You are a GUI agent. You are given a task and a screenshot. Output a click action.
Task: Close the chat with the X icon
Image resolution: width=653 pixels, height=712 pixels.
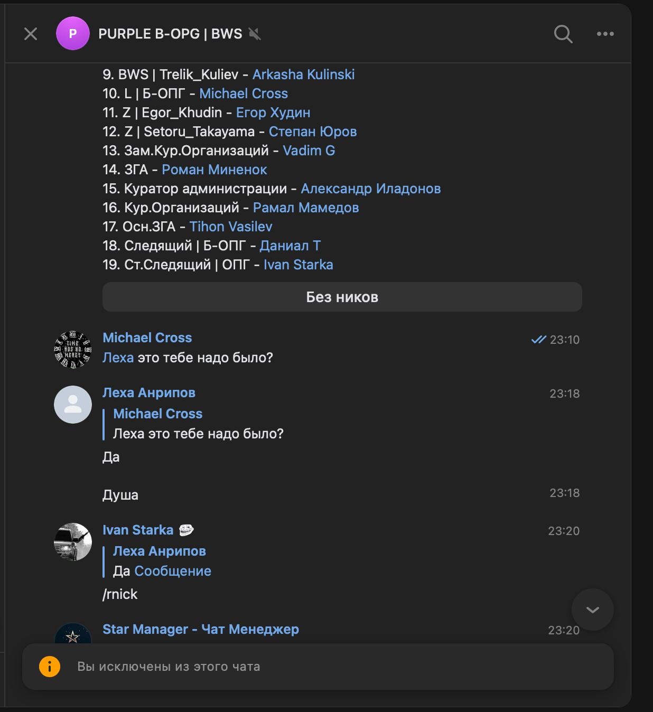[31, 34]
